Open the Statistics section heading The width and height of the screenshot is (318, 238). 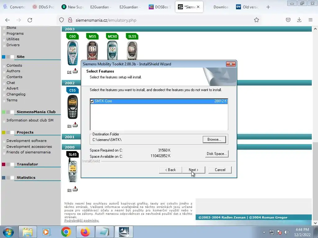(26, 178)
